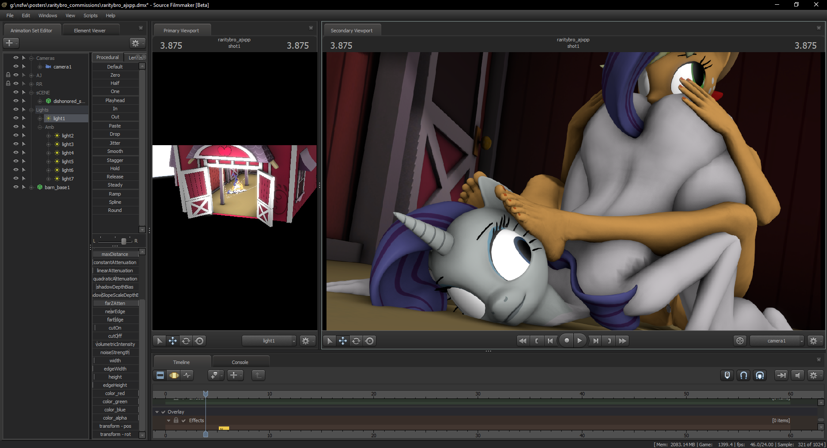Click the step back one frame button

click(550, 341)
